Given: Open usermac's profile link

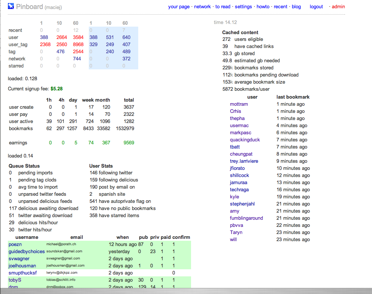Looking at the screenshot, I should 239,125.
